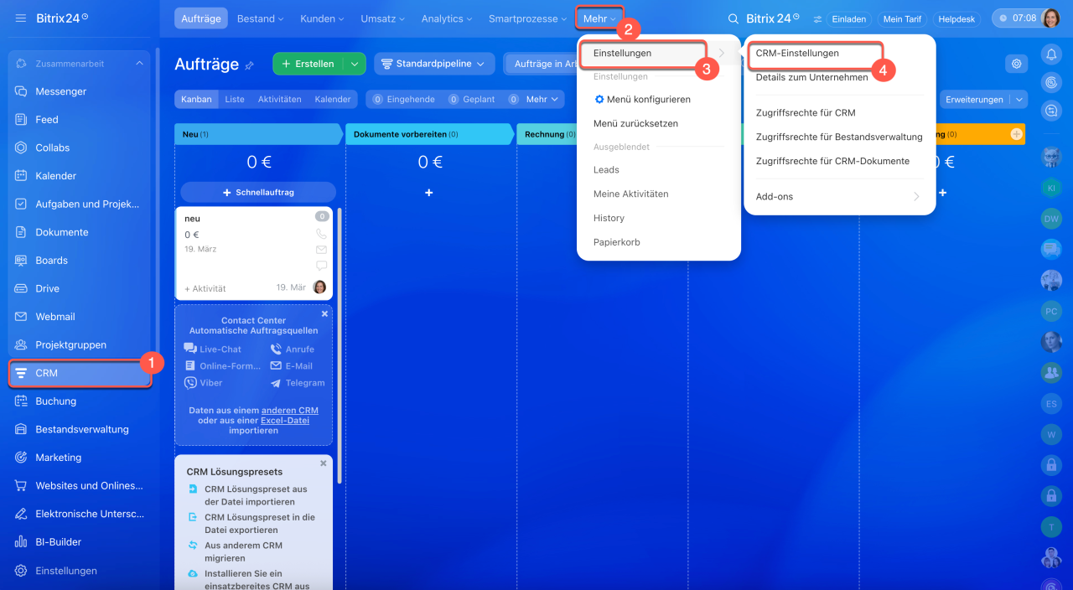
Task: Open the arrow next to Erstellen button
Action: (x=355, y=64)
